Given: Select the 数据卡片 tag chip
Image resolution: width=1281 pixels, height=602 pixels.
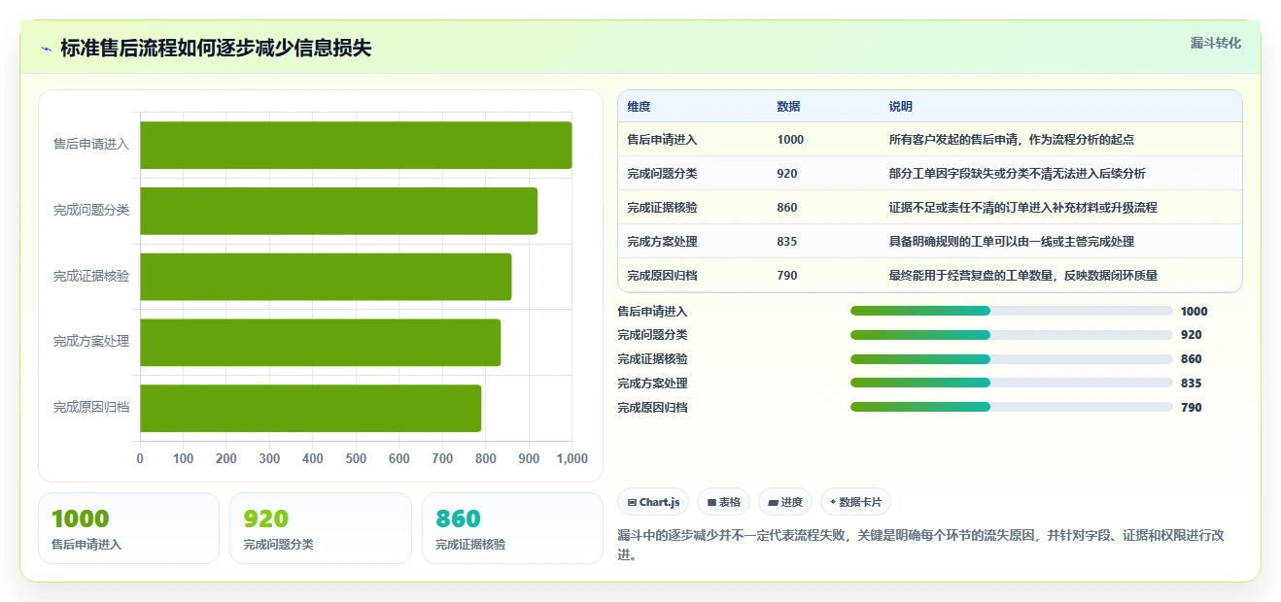Looking at the screenshot, I should (855, 502).
